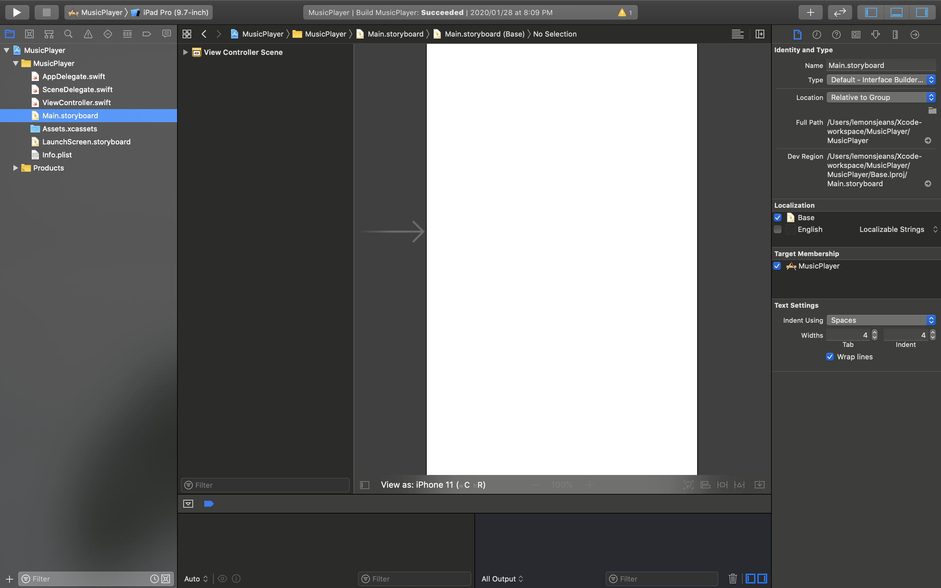Expand the View Controller Scene disclosure triangle
Screen dimensions: 941x588
point(186,52)
